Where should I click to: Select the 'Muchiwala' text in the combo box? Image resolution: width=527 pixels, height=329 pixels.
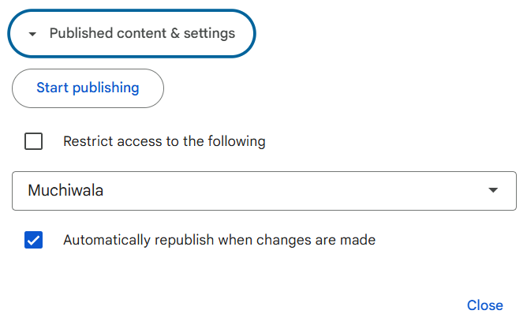click(65, 191)
